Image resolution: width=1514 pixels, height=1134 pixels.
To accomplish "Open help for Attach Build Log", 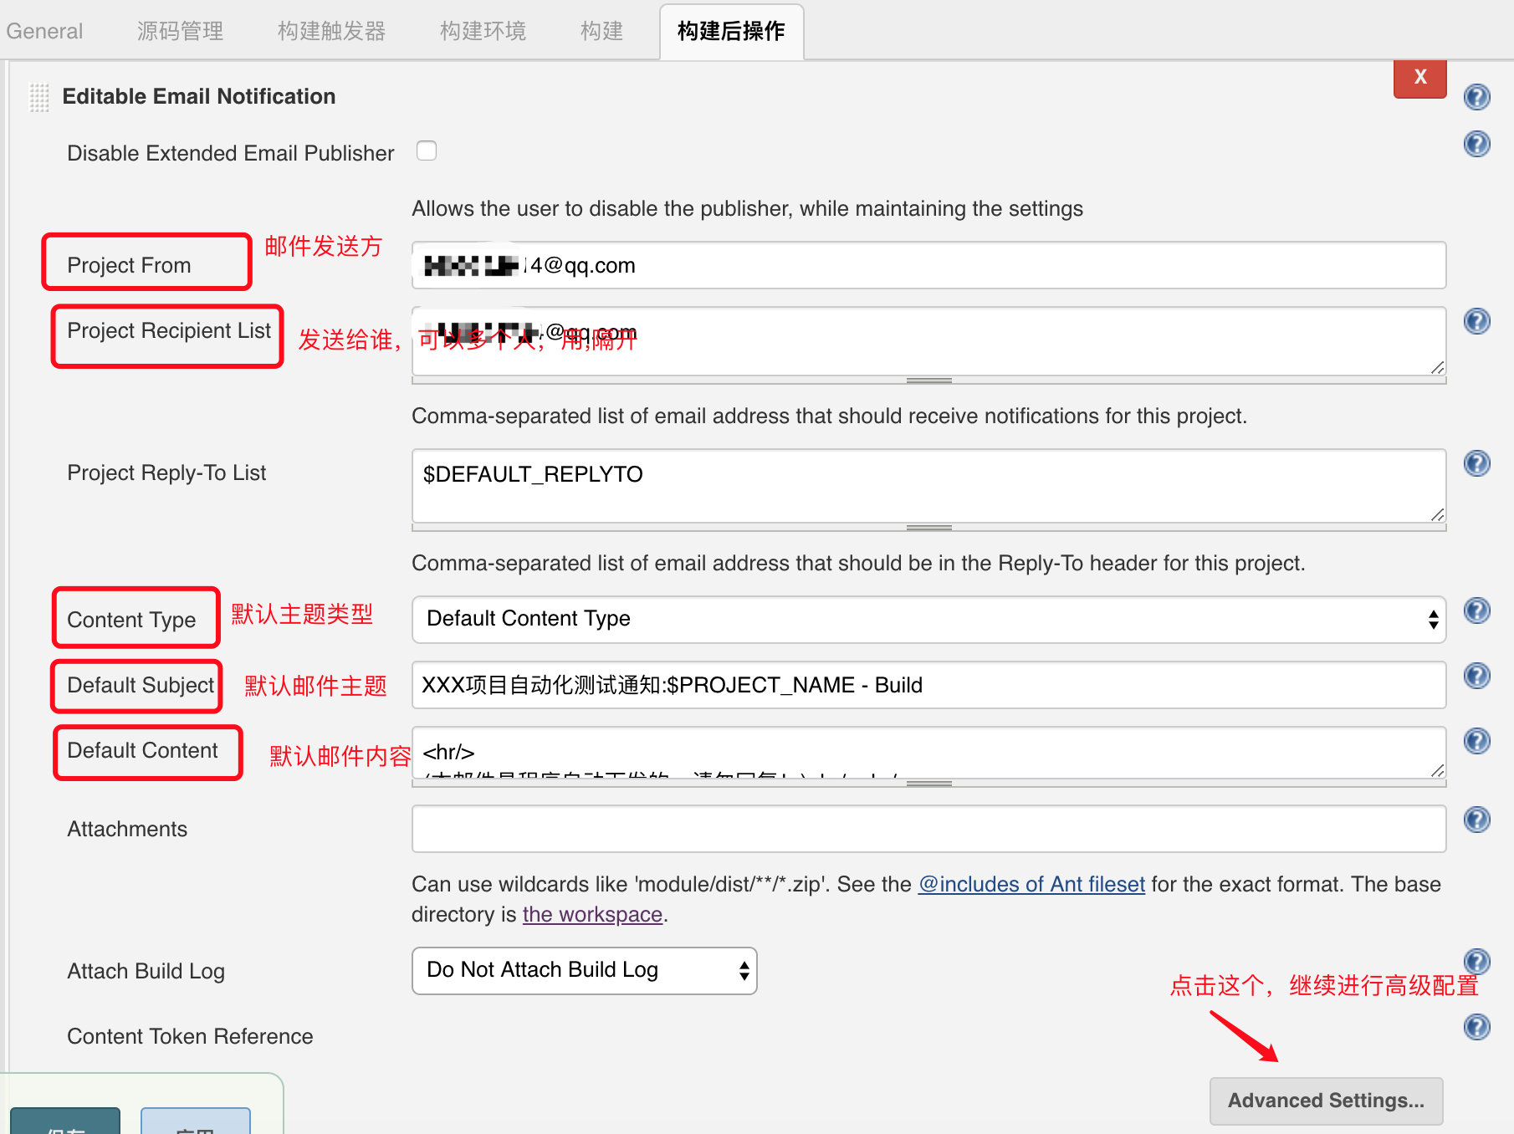I will [x=1477, y=961].
